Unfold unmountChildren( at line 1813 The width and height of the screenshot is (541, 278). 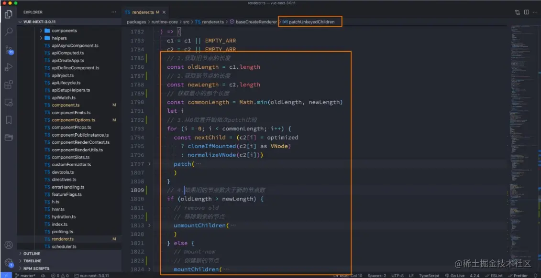click(149, 225)
